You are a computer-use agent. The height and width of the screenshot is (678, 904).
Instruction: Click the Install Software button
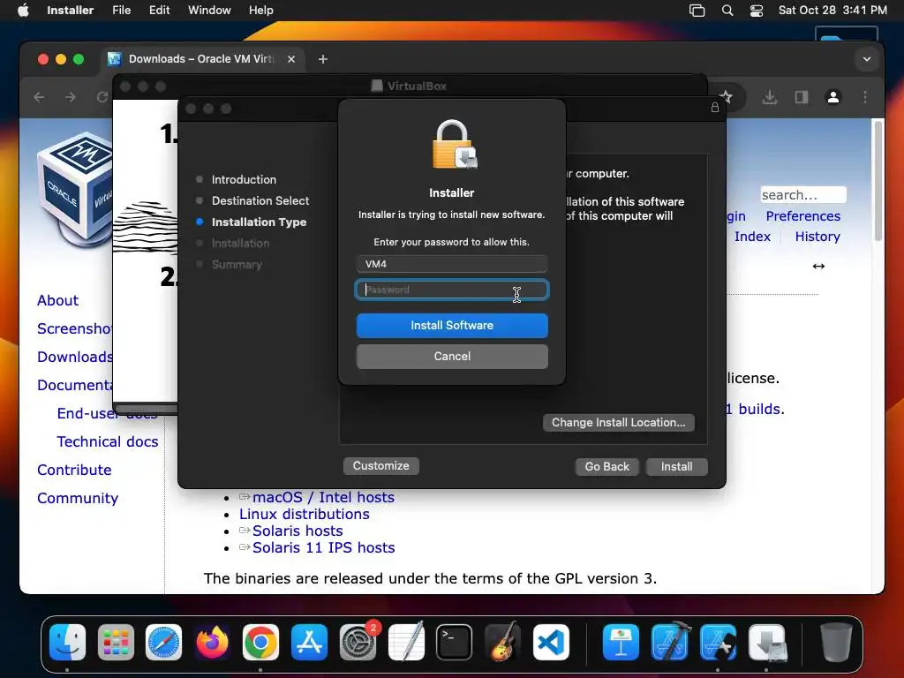pyautogui.click(x=452, y=325)
